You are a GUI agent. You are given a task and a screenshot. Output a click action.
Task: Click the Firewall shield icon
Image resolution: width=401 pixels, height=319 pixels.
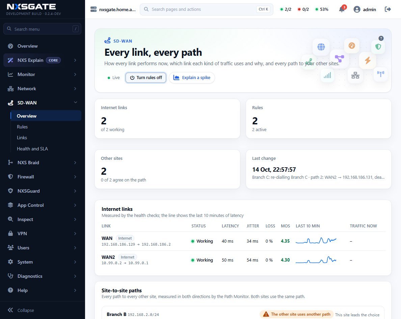[x=10, y=177]
